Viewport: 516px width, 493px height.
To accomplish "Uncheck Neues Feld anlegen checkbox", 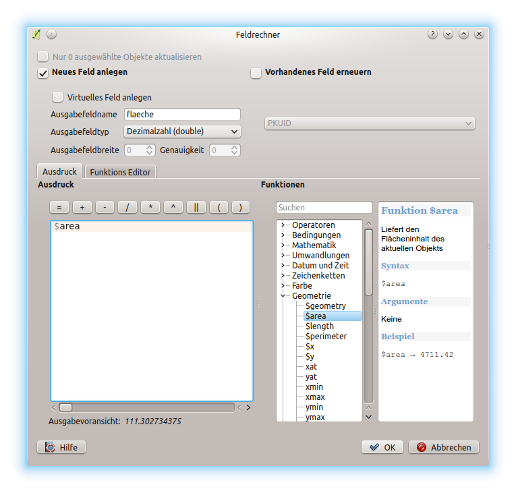I will [x=43, y=73].
